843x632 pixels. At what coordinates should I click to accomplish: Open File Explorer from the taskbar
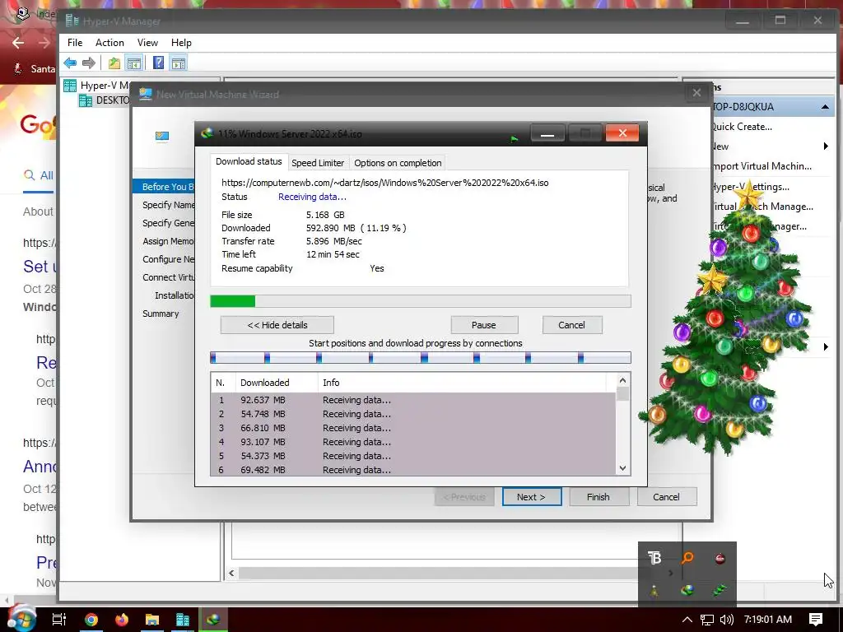[152, 620]
